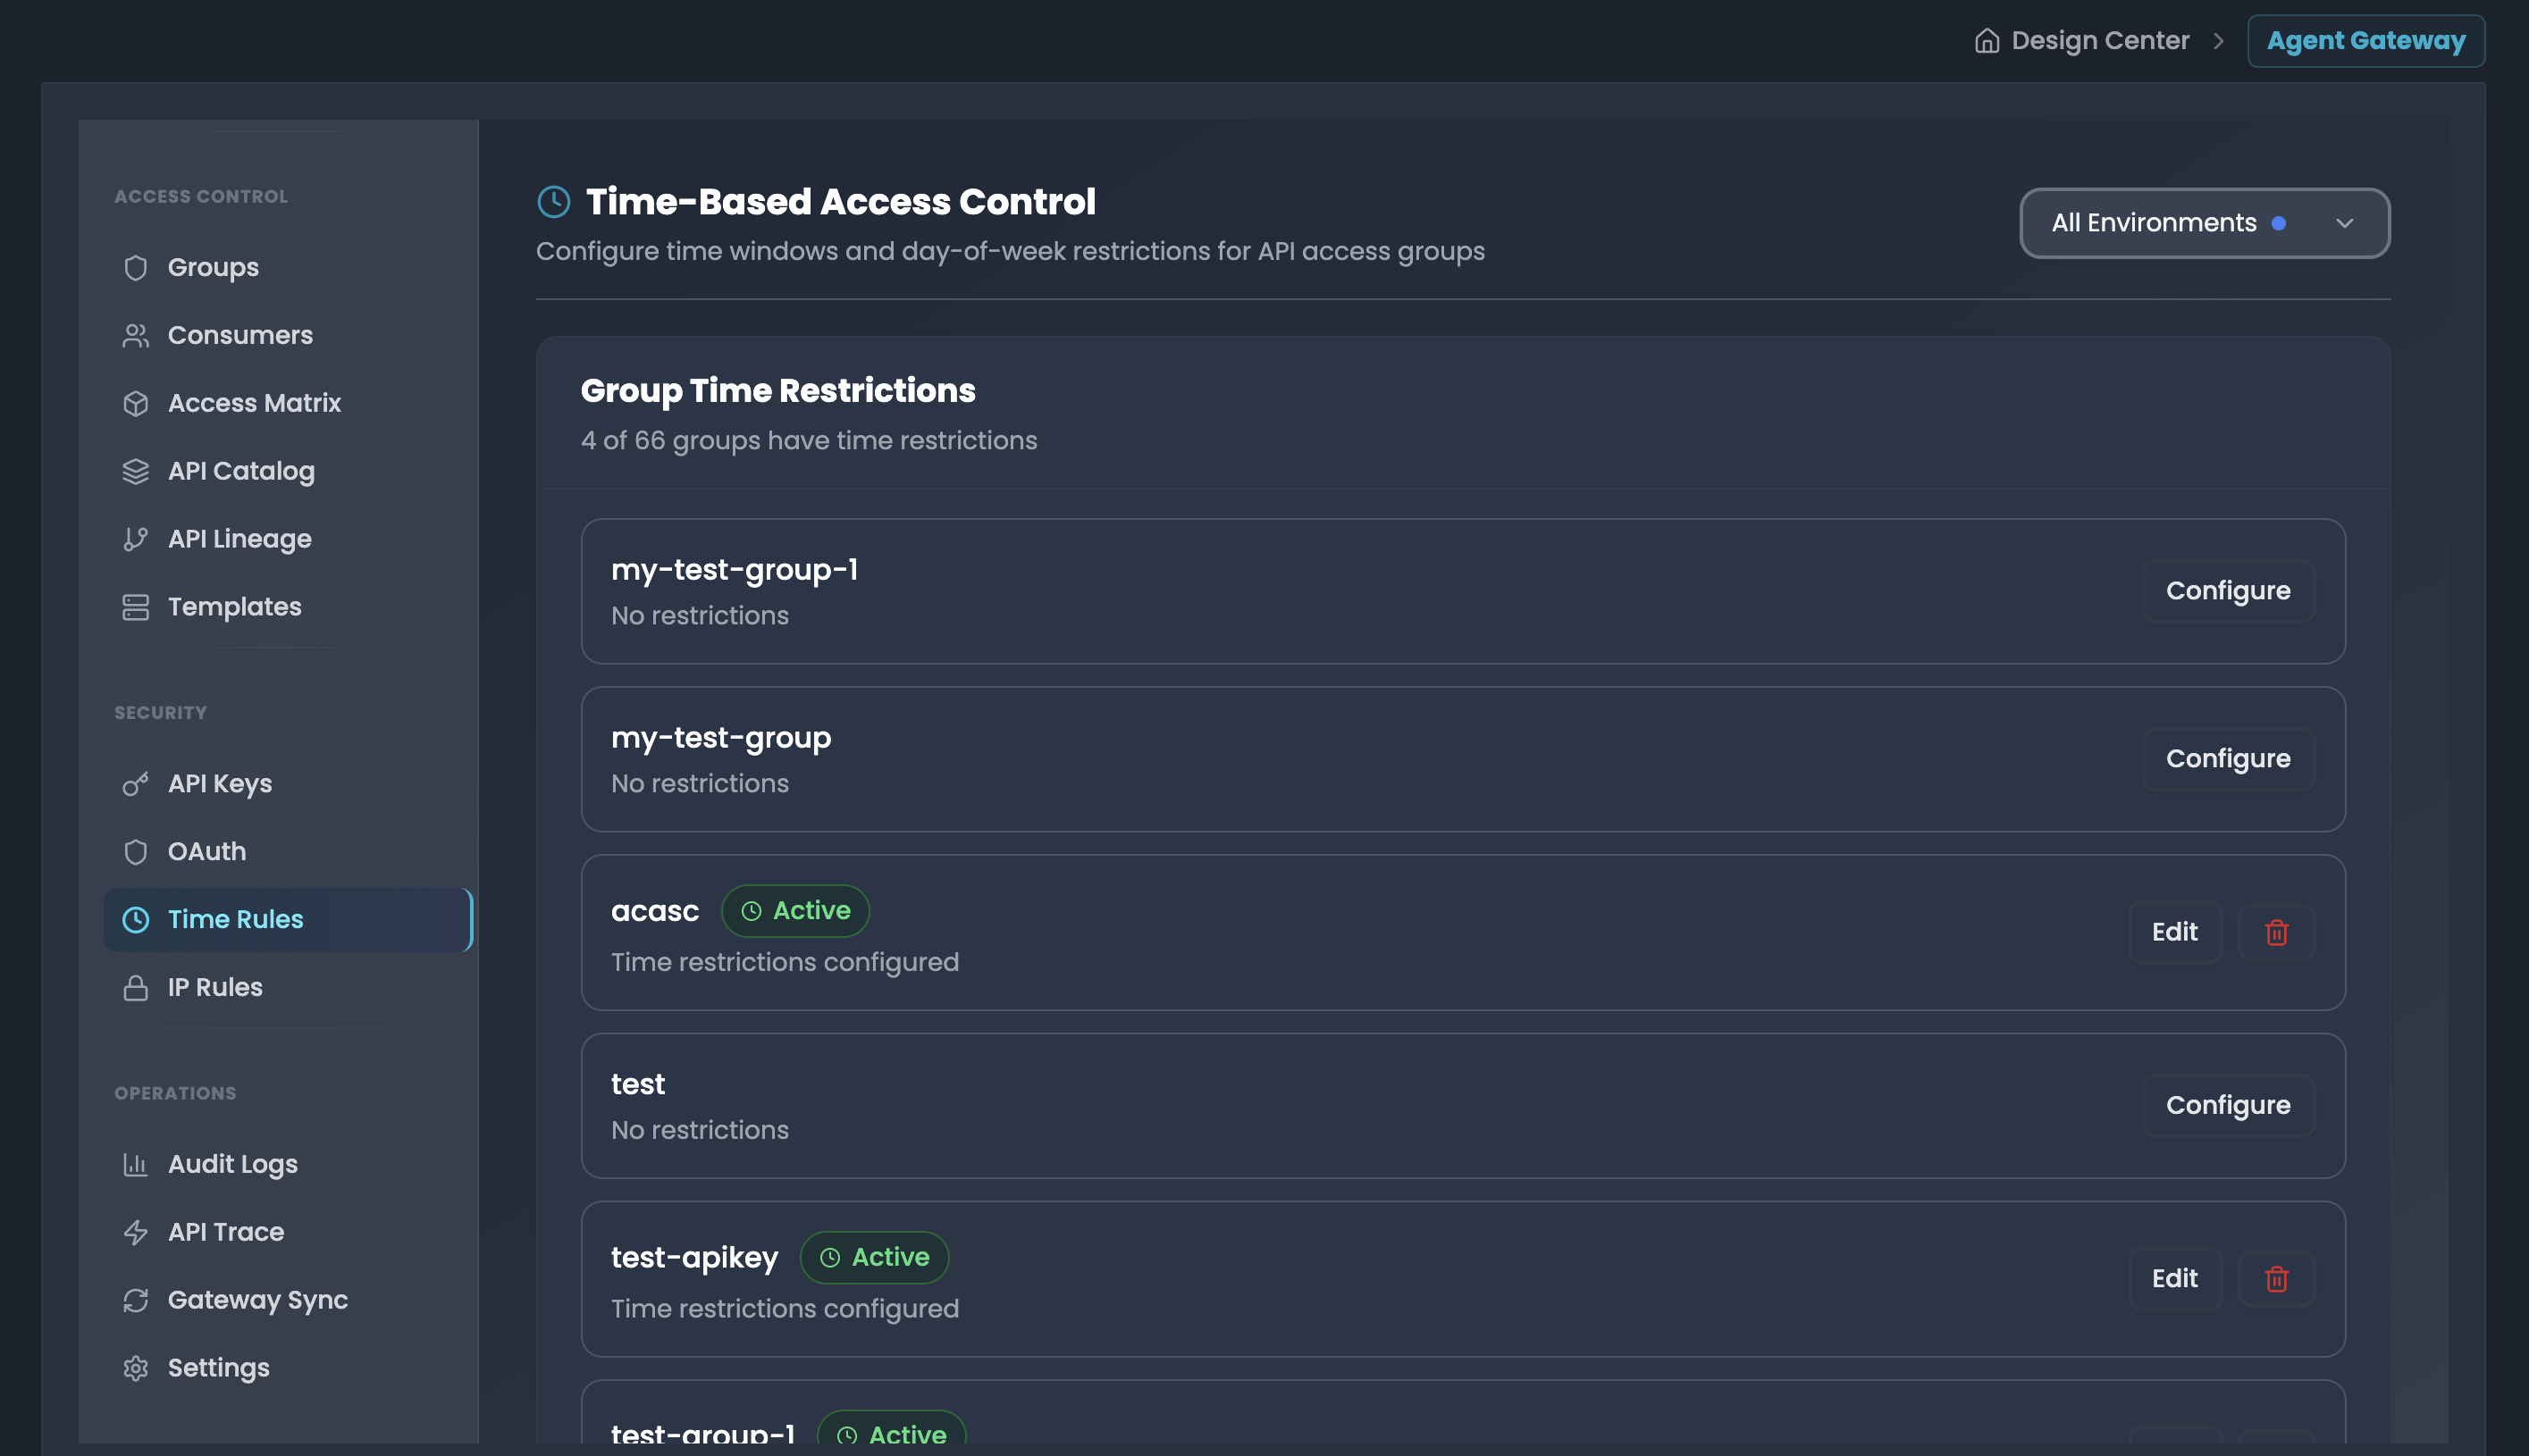This screenshot has width=2529, height=1456.
Task: Click the environment dropdown chevron arrow
Action: click(x=2344, y=223)
